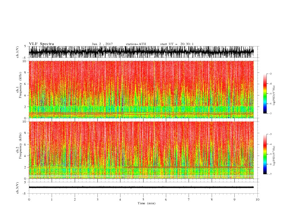Click the "8" tick on ch.1 frequency axis
This screenshot has width=290, height=224.
pyautogui.click(x=26, y=72)
